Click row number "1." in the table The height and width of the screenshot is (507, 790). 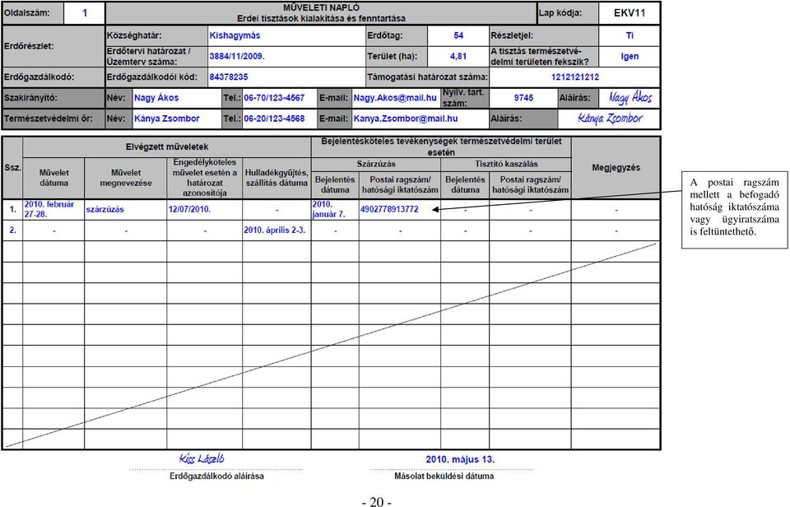(x=12, y=210)
